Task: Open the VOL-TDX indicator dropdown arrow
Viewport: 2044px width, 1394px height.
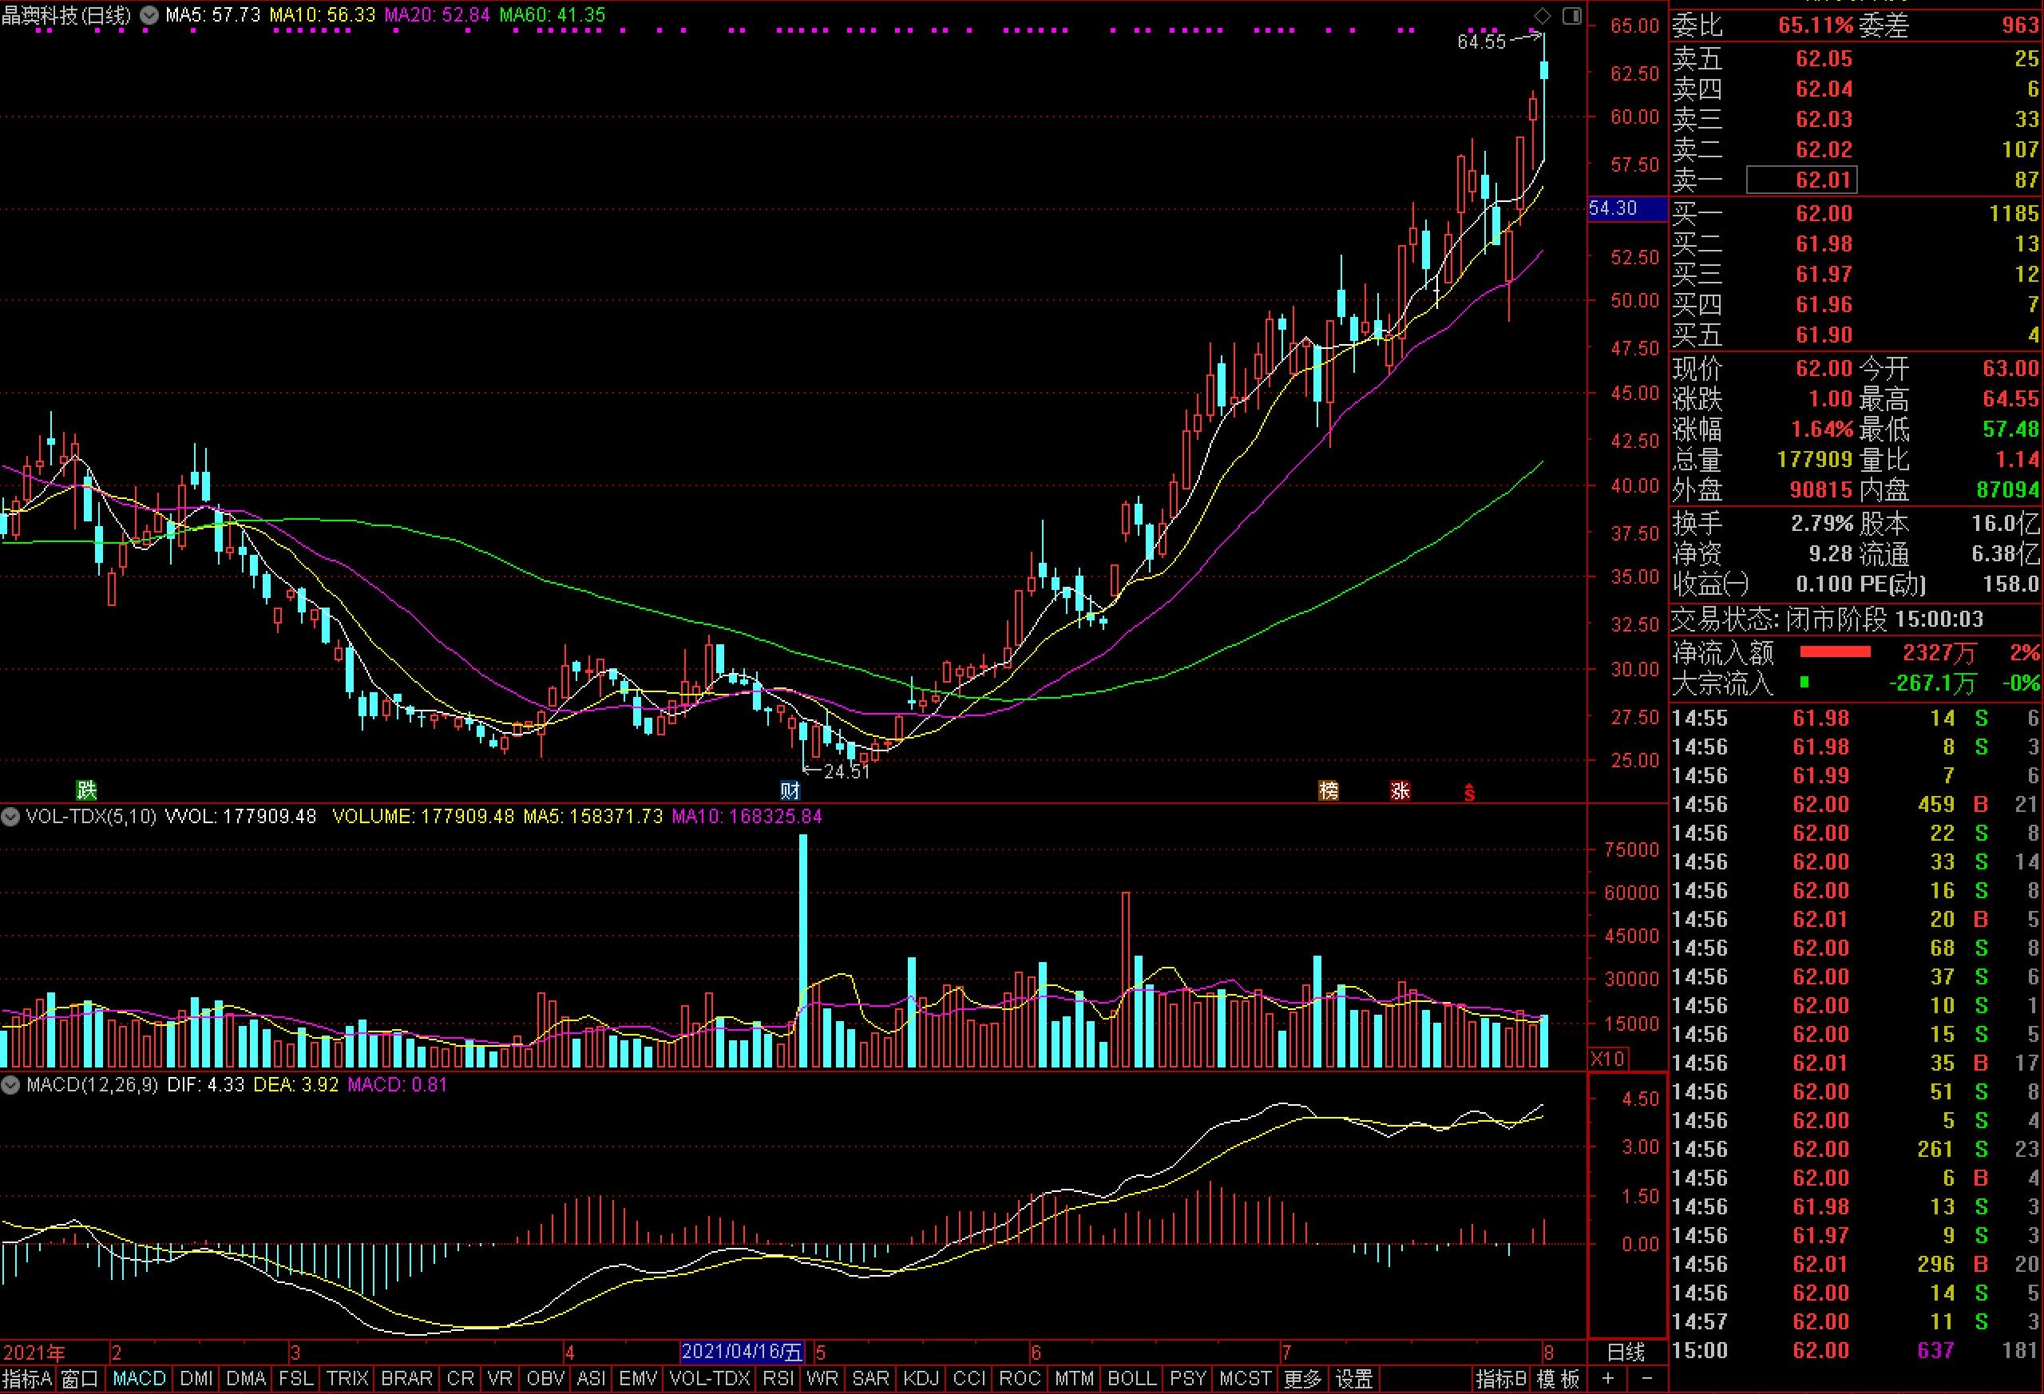Action: (10, 816)
